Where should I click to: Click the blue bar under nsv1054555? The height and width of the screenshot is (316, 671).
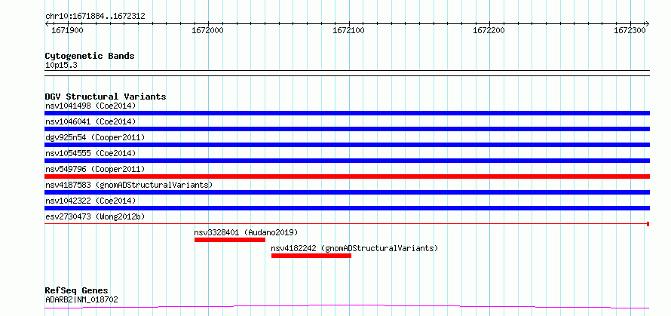click(x=347, y=161)
